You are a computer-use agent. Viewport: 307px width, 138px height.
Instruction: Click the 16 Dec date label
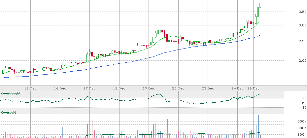coord(60,88)
